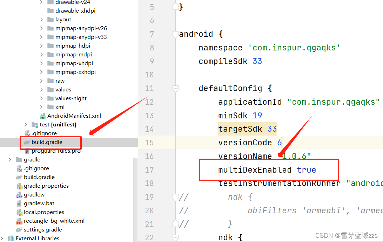Collapse the android block fold arrow
The height and width of the screenshot is (242, 383).
point(175,34)
